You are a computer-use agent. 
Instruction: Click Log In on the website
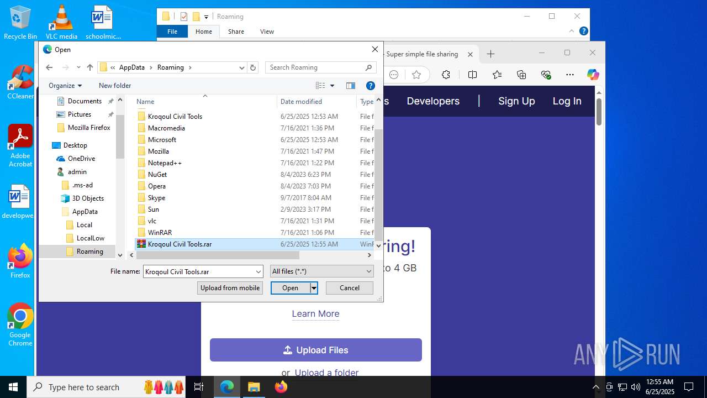(567, 101)
